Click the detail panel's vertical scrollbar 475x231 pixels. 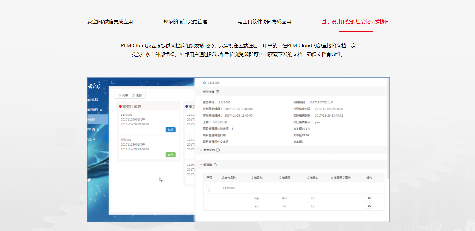click(x=388, y=129)
